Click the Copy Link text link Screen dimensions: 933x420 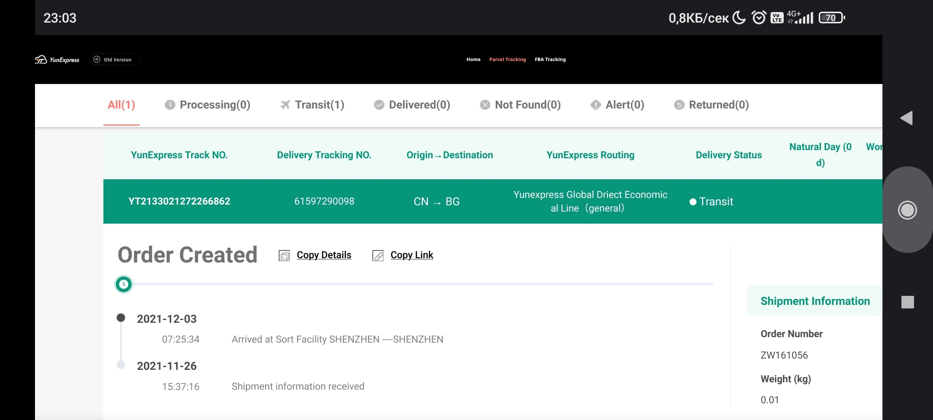[412, 255]
